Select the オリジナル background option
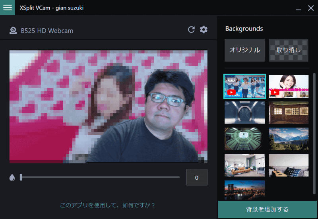Image resolution: width=318 pixels, height=219 pixels. (x=244, y=50)
